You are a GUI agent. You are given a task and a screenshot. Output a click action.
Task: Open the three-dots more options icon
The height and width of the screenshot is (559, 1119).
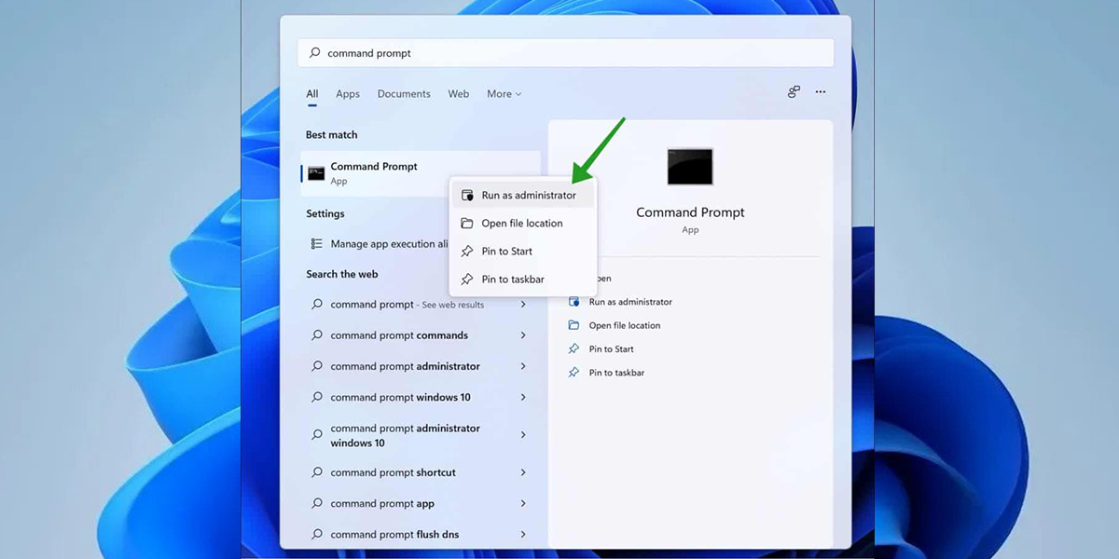pyautogui.click(x=821, y=92)
